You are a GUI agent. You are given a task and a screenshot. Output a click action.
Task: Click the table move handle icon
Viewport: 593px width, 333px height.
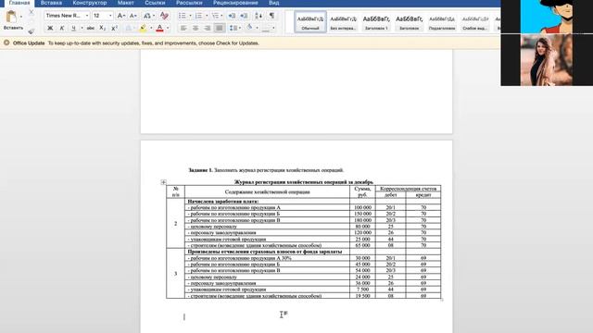pos(163,182)
